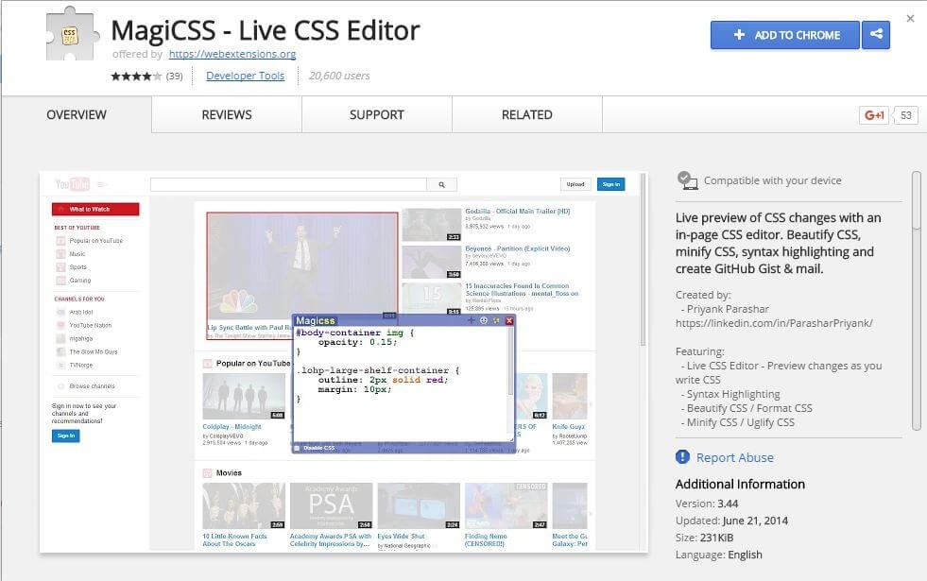Click the screenshot area vertical scrollbar
927x581 pixels.
(643, 259)
